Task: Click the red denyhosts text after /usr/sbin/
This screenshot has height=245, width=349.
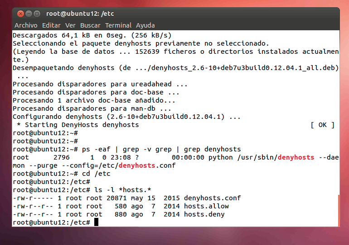Action: pyautogui.click(x=296, y=157)
